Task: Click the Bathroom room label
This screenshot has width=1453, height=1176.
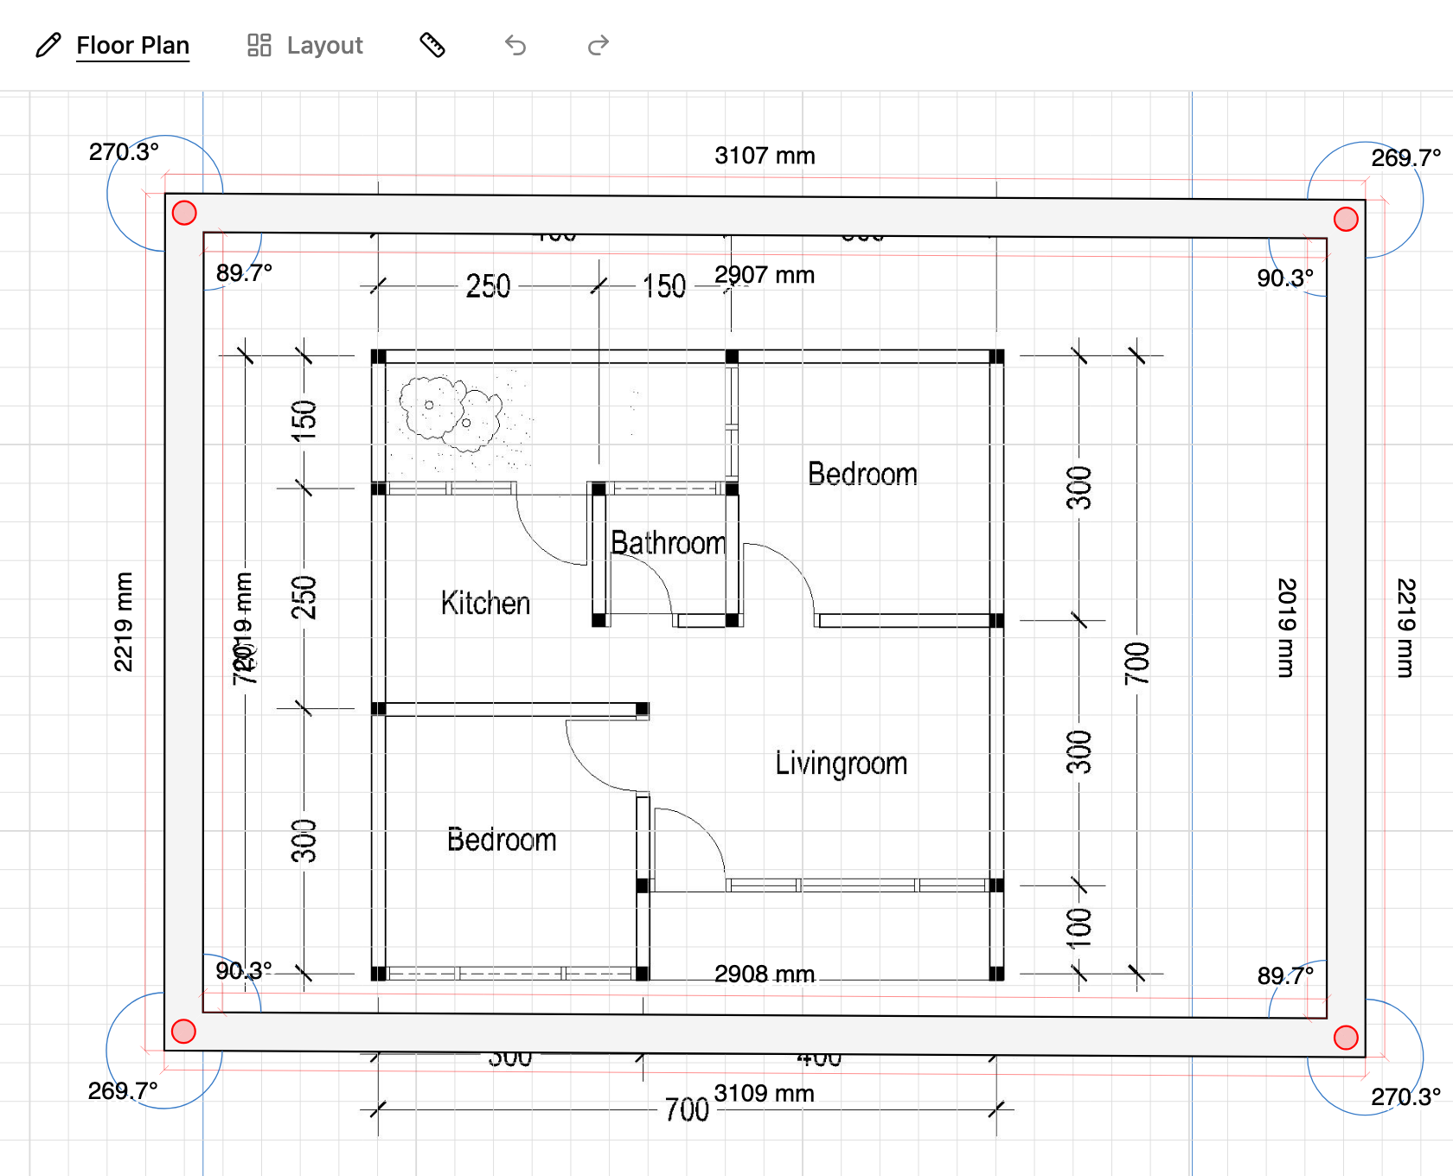Action: [x=669, y=542]
